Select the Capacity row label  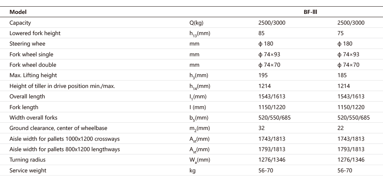[x=20, y=23]
